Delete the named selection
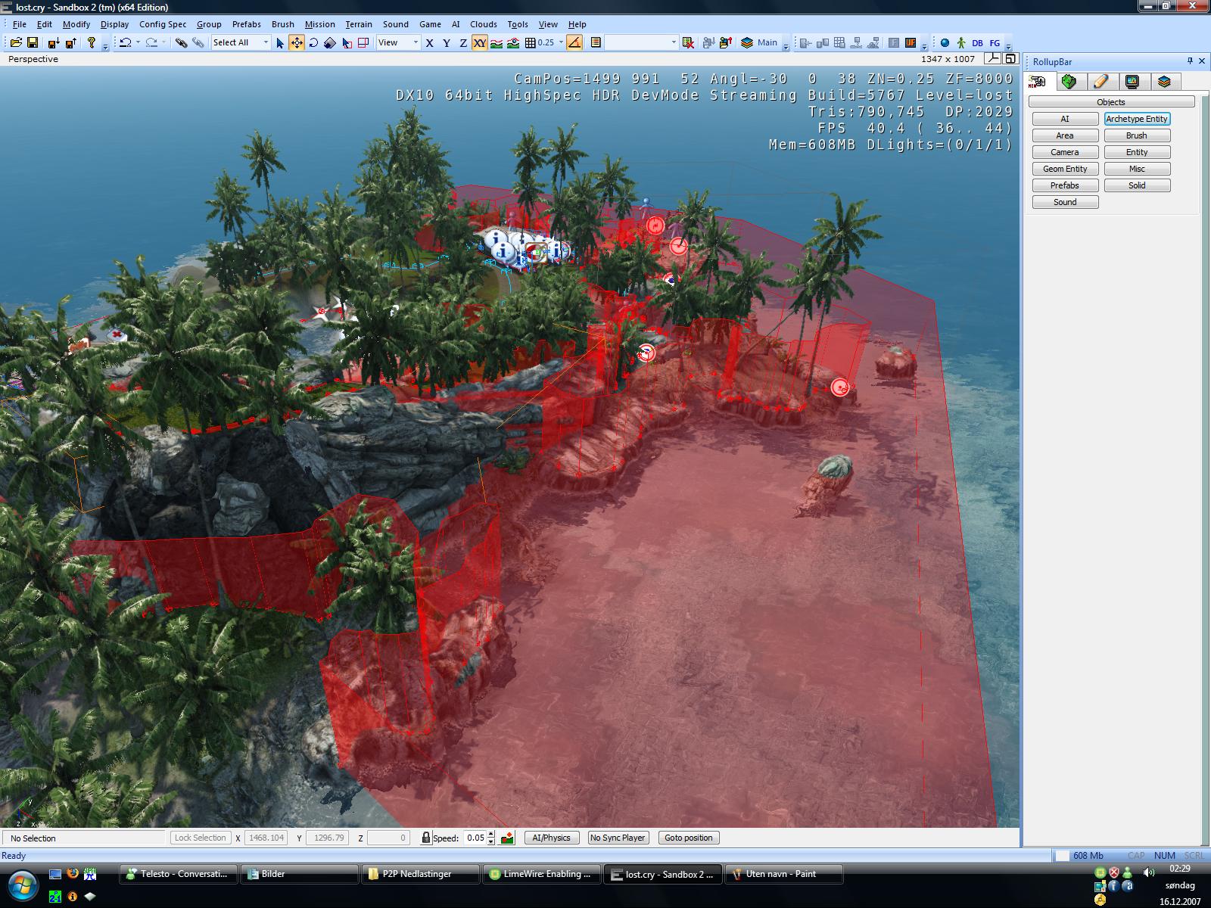This screenshot has height=908, width=1211. 688,42
